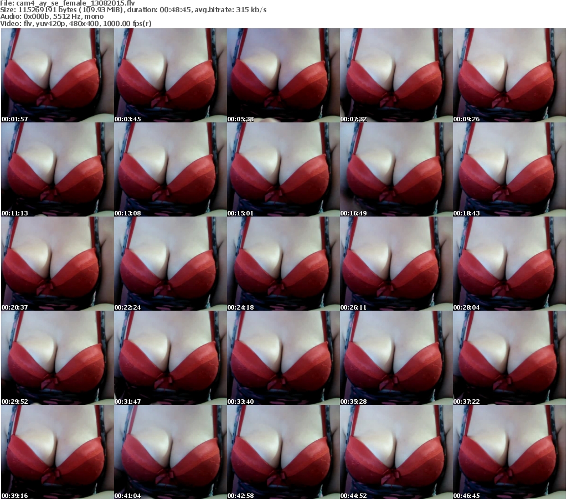Screen dimensions: 567x499
Task: Choose the thumbnail stamped 00:35:28
Action: [x=396, y=358]
